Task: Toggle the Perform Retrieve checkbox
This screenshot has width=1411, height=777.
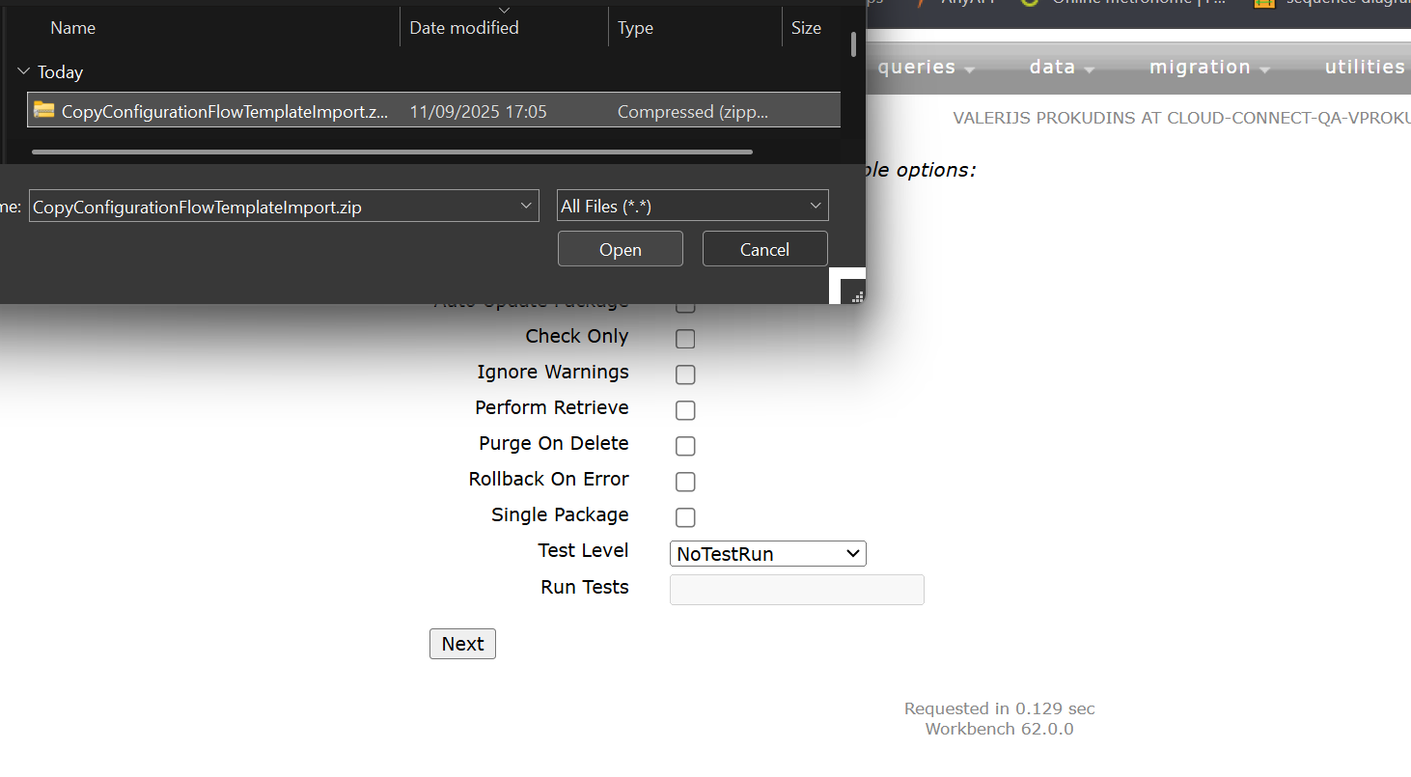Action: [685, 410]
